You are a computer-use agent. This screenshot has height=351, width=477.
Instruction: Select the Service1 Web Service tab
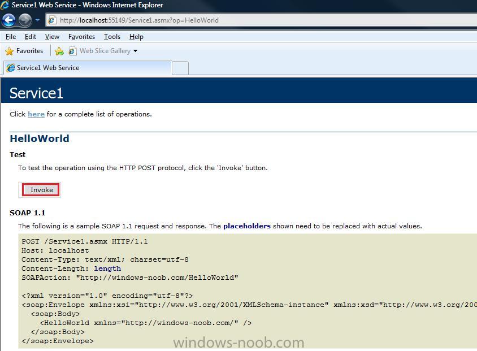coord(88,67)
